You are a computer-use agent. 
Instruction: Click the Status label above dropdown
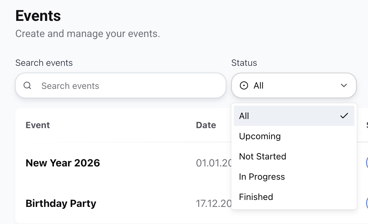pyautogui.click(x=244, y=63)
